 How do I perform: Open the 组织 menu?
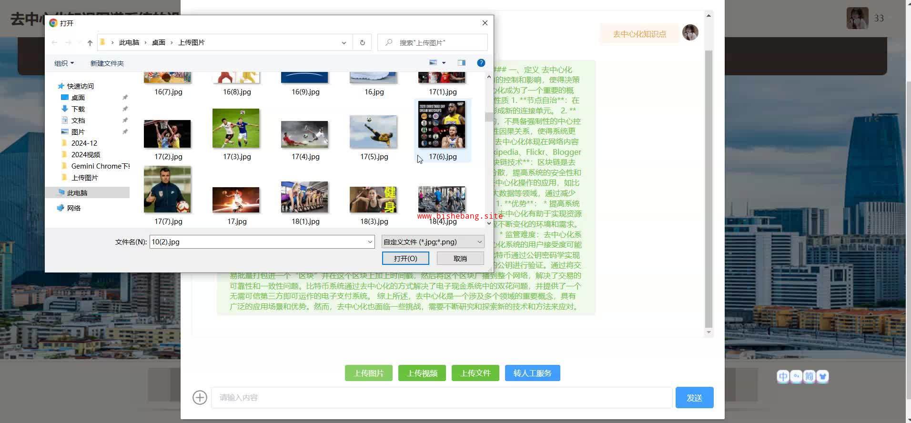(64, 63)
